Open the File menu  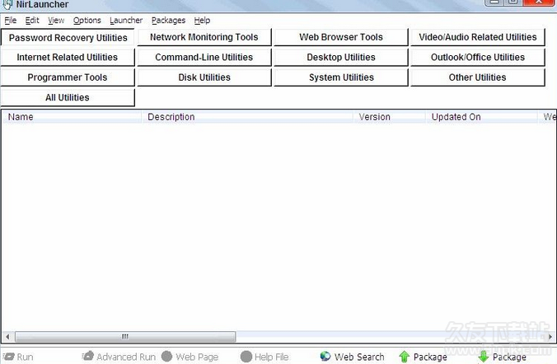11,21
